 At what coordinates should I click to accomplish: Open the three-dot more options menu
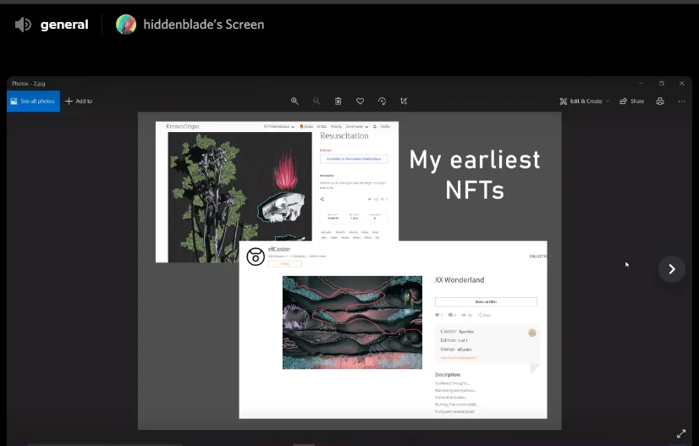[x=681, y=102]
